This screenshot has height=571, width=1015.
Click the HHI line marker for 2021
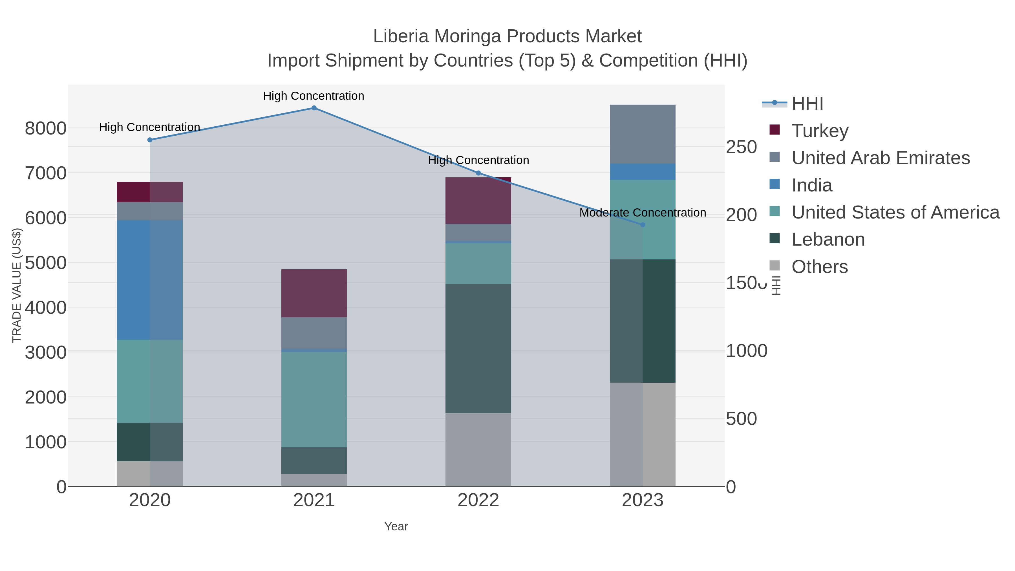314,108
